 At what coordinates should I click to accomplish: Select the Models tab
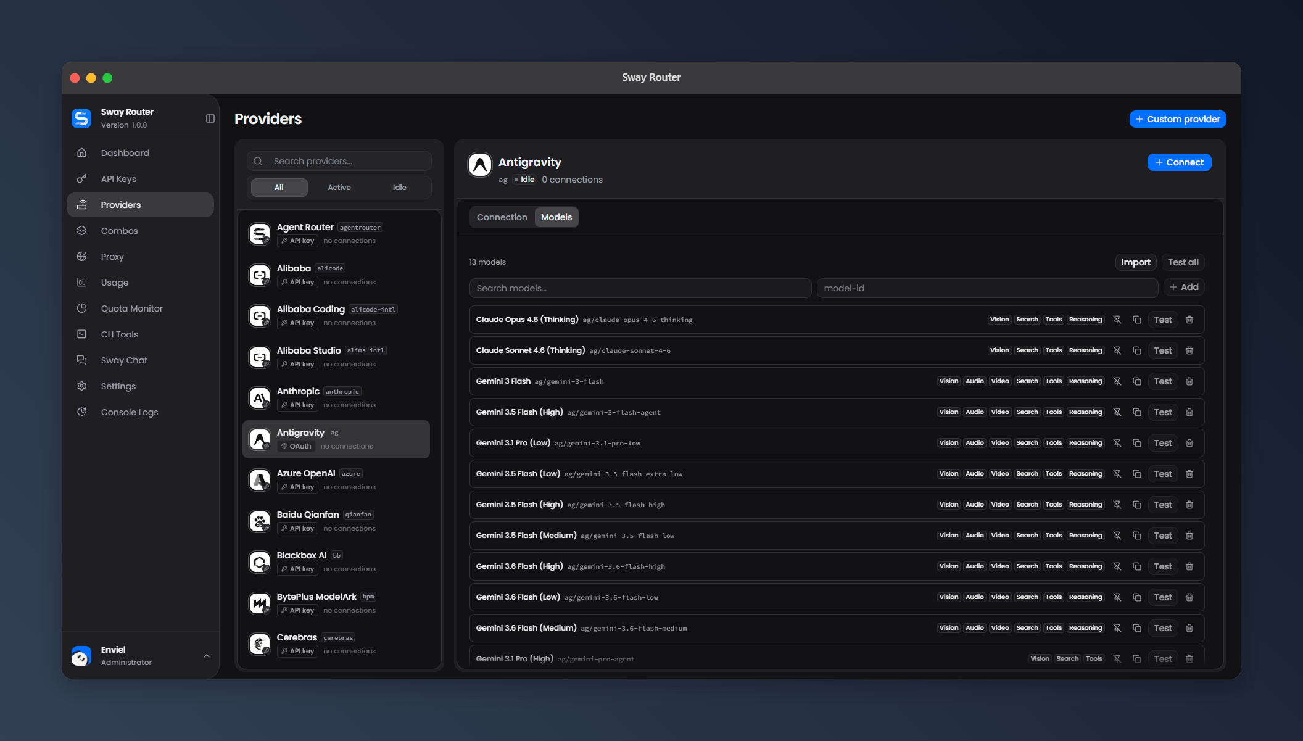[556, 217]
